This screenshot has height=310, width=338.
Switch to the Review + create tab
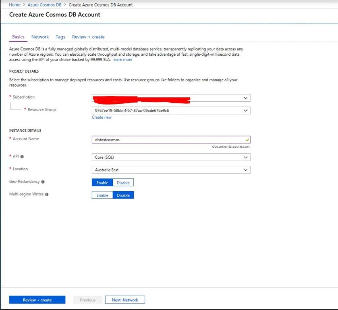coord(88,37)
